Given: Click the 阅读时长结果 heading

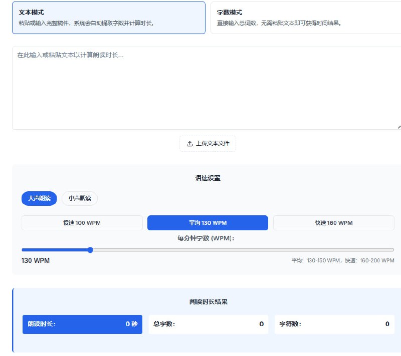Looking at the screenshot, I should pyautogui.click(x=207, y=301).
